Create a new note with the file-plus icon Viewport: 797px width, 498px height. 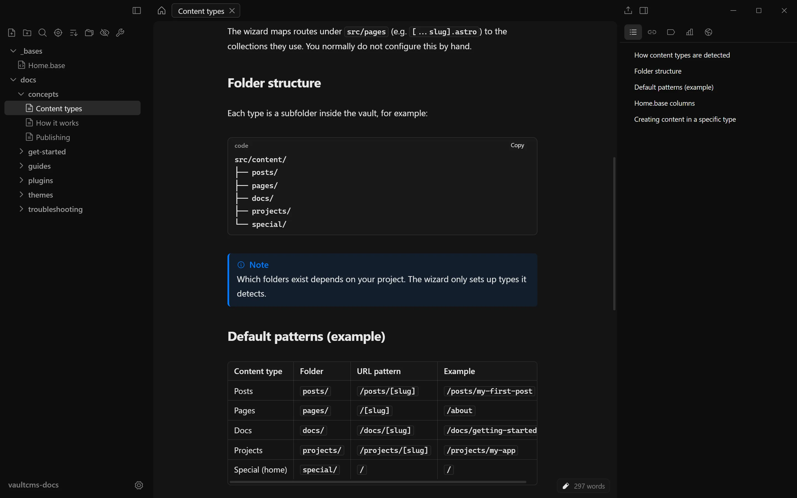(x=12, y=33)
